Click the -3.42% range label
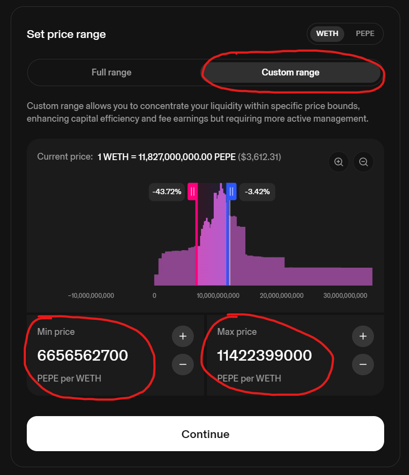This screenshot has height=475, width=409. coord(257,192)
